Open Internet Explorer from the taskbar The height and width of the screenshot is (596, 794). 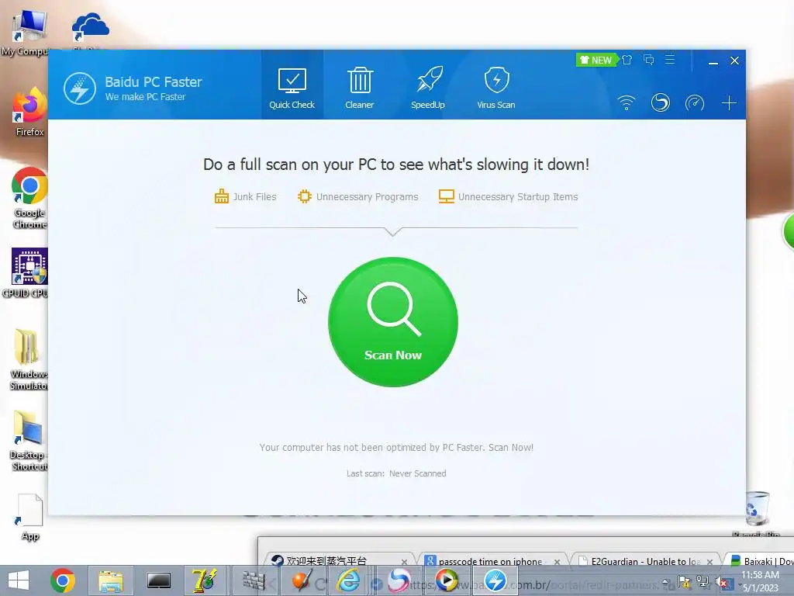point(349,580)
